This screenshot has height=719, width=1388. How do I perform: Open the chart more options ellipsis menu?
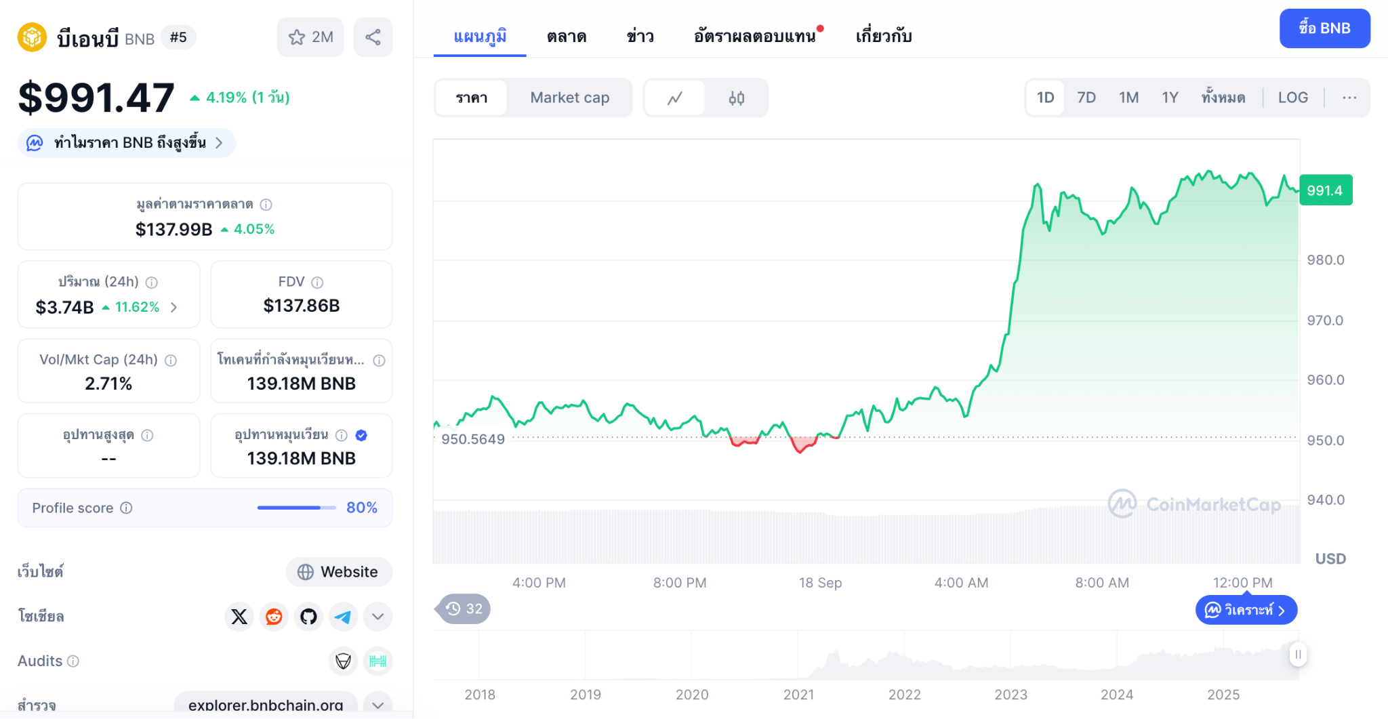(1349, 98)
